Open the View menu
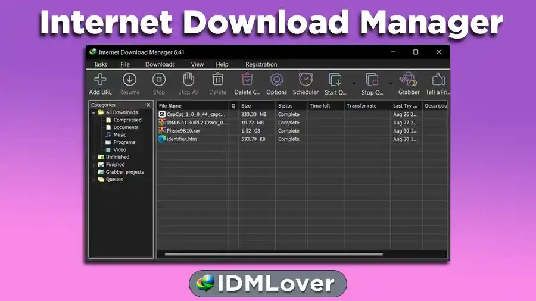This screenshot has width=536, height=301. point(197,64)
